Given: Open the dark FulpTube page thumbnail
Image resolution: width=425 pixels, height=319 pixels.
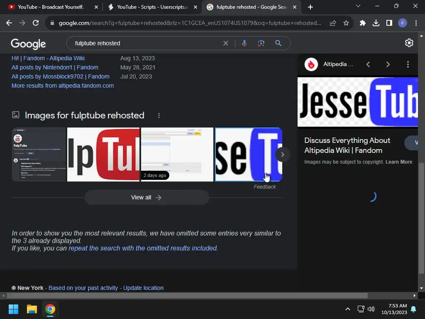Looking at the screenshot, I should pos(39,155).
